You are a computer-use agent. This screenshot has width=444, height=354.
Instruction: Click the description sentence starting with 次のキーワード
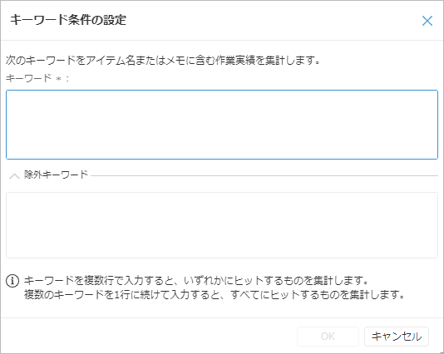(x=163, y=61)
